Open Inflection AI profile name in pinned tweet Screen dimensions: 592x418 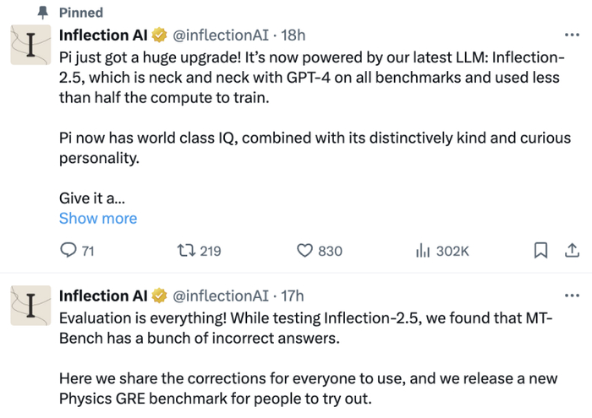pos(103,35)
